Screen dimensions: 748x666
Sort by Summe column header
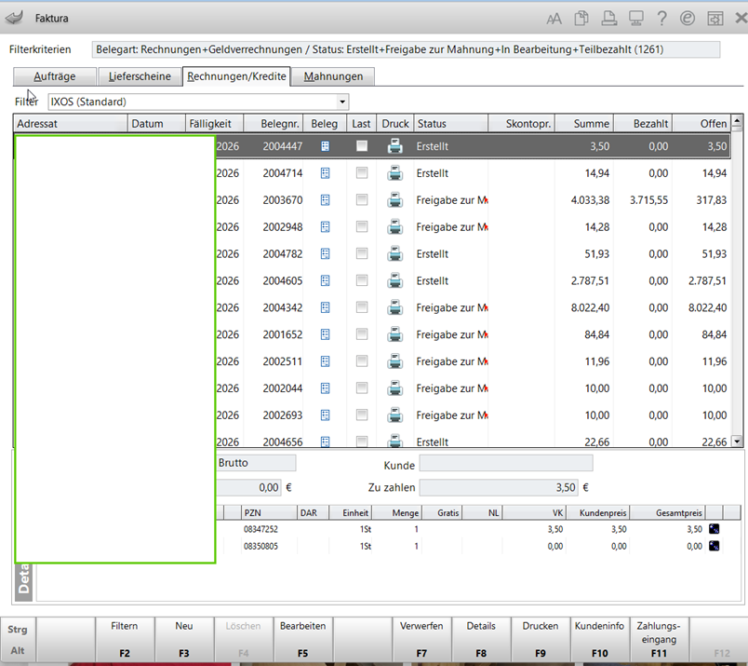pyautogui.click(x=583, y=124)
